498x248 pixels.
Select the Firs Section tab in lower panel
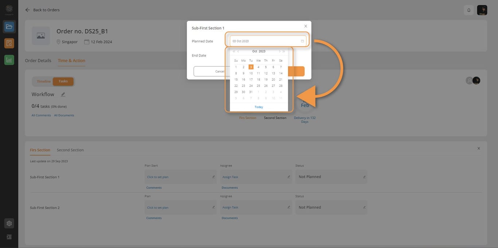40,150
